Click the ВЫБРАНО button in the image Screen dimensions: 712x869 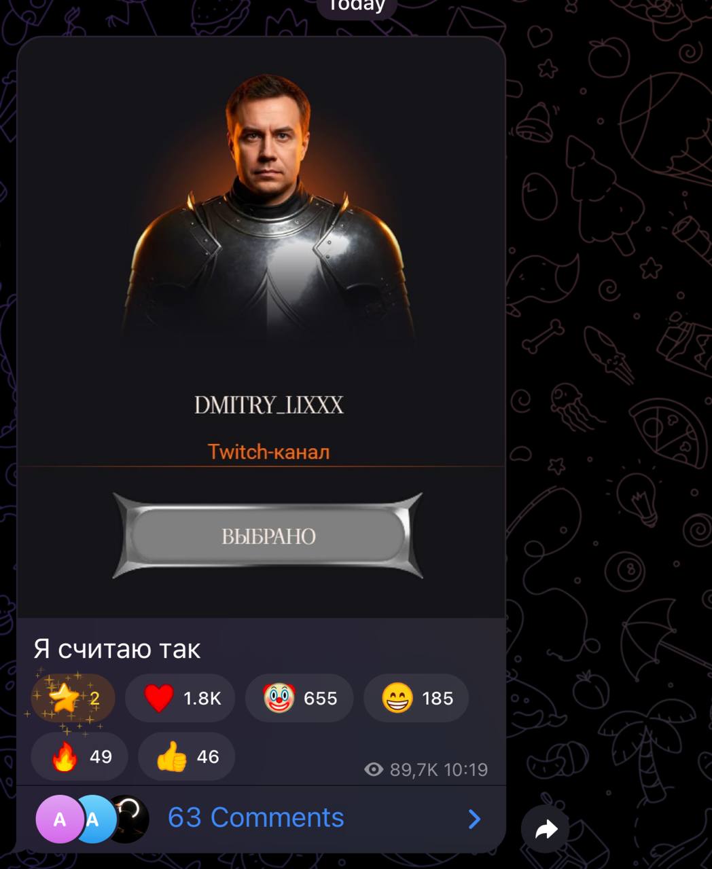268,536
